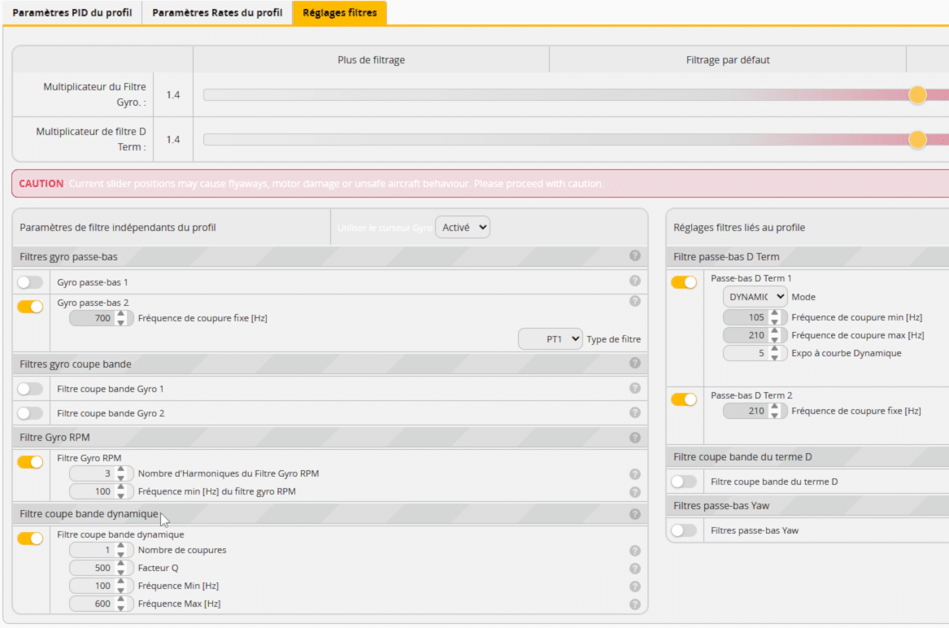Viewport: 949px width, 628px height.
Task: Click help icon beside Gyro passe-bas 1
Action: click(635, 281)
